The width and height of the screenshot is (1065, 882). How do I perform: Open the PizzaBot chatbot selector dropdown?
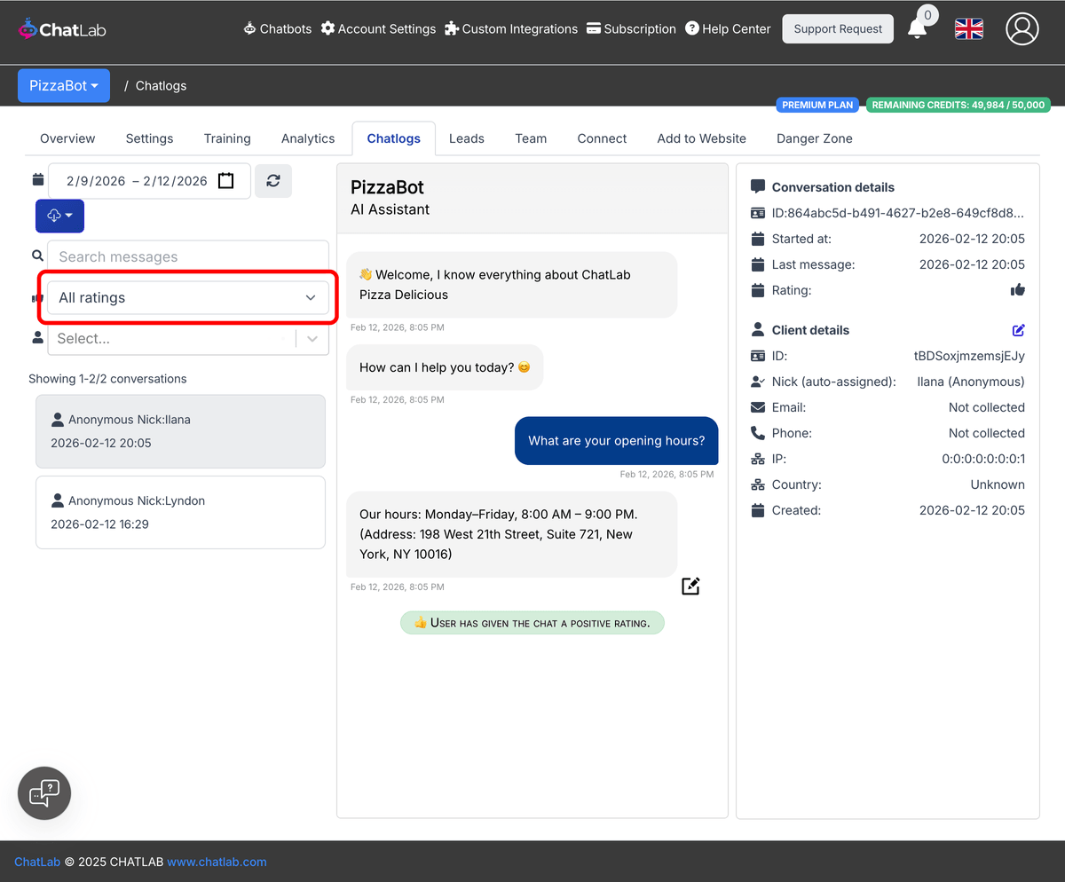pyautogui.click(x=64, y=86)
